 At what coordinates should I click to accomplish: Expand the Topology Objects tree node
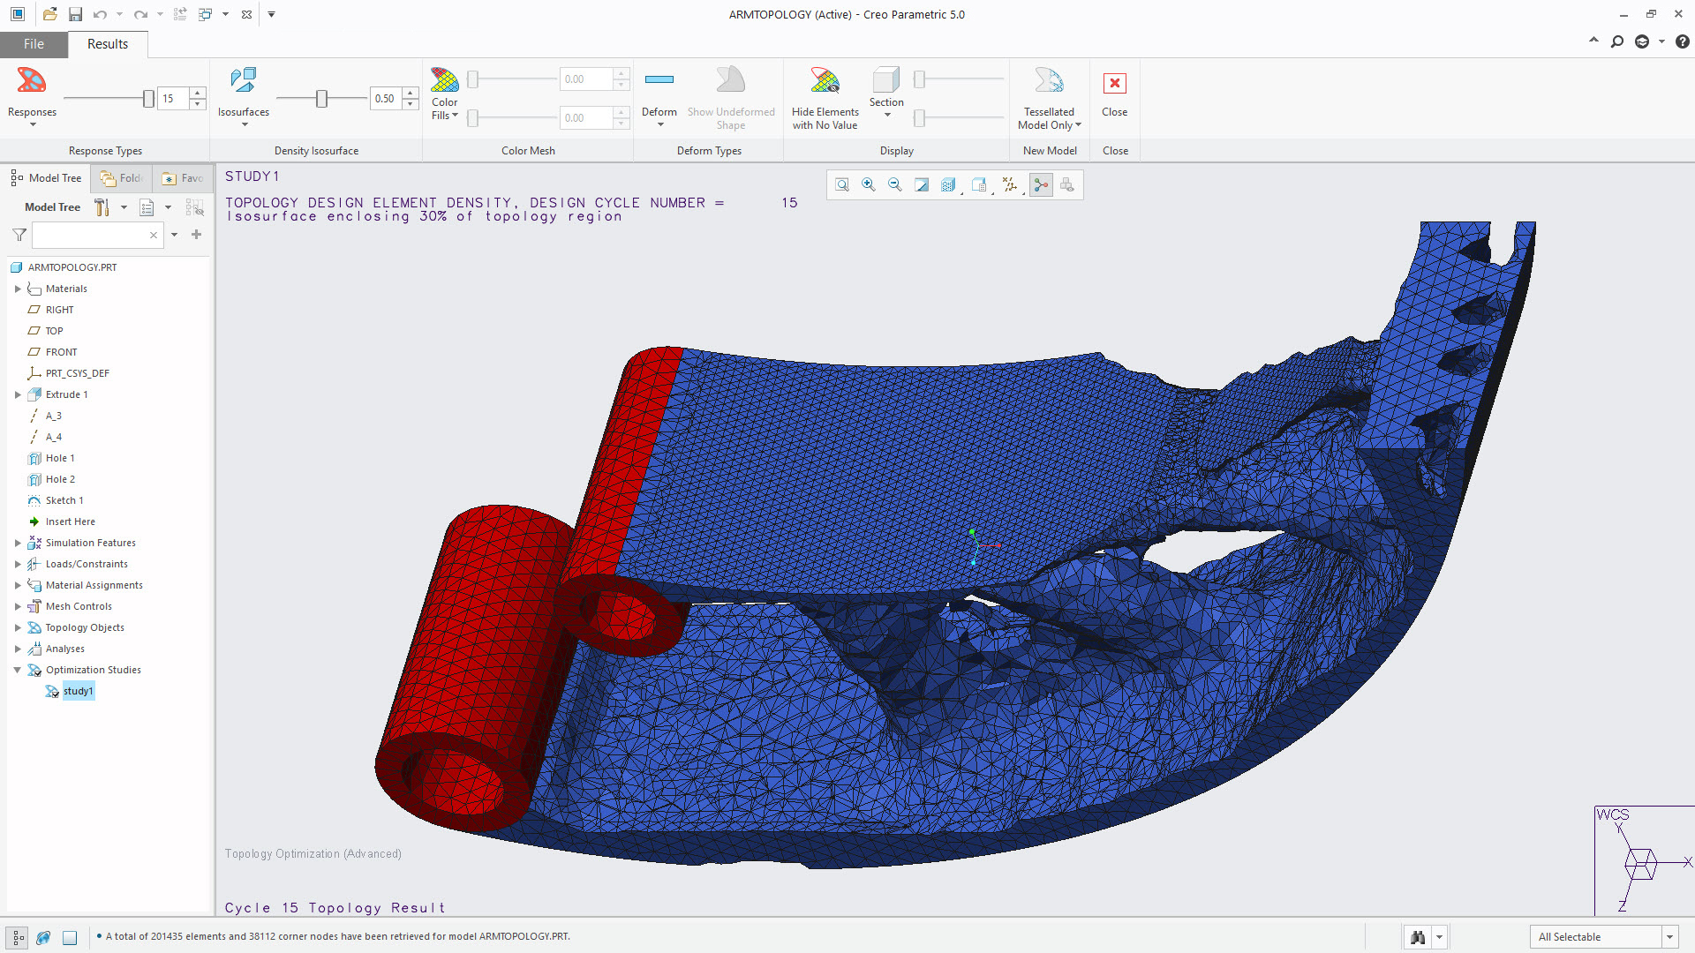click(x=17, y=627)
